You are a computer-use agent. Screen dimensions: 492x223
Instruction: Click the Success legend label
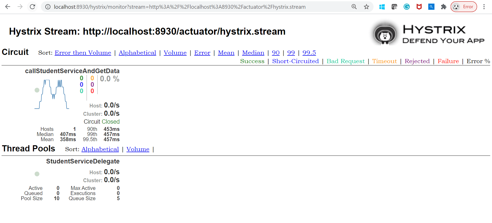click(x=252, y=61)
